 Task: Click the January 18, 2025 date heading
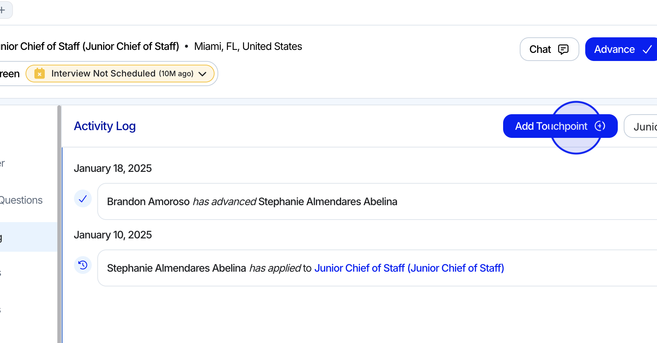pos(112,168)
